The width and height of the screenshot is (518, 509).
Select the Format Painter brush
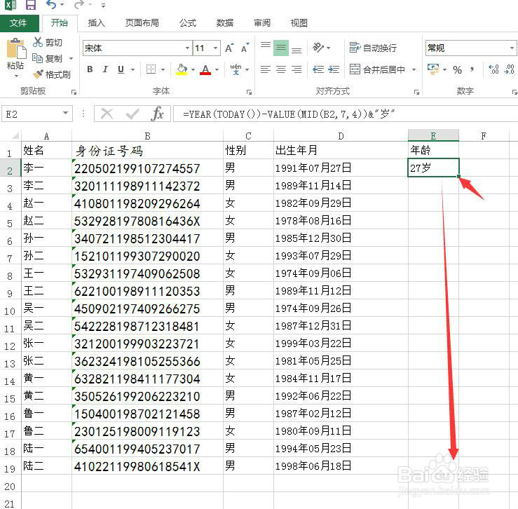click(38, 74)
